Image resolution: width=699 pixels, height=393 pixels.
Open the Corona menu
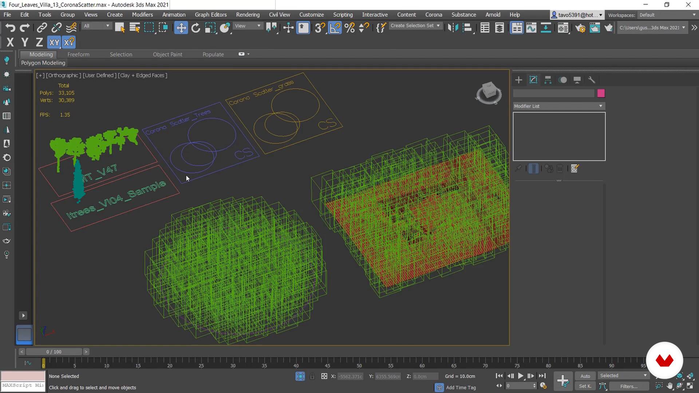(x=434, y=15)
